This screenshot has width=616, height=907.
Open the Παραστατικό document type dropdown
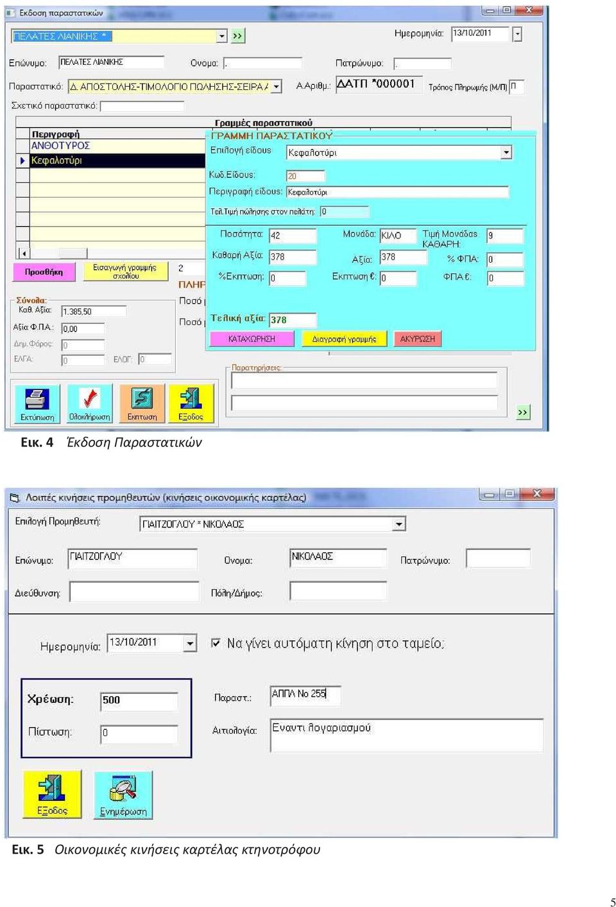coord(276,86)
